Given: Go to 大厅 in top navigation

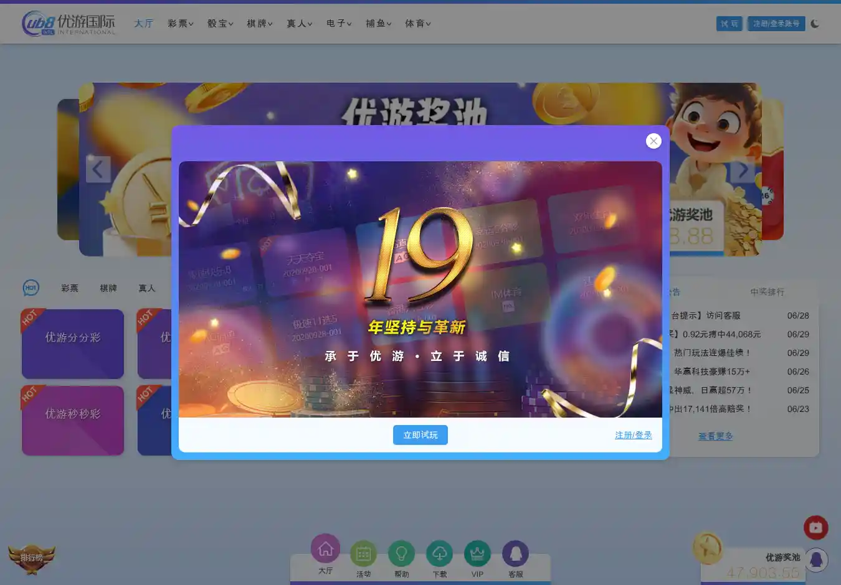Looking at the screenshot, I should [143, 24].
